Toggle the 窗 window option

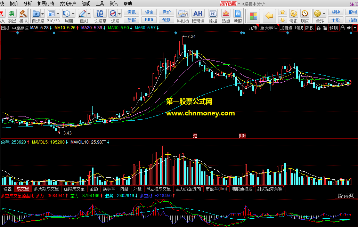click(325, 28)
